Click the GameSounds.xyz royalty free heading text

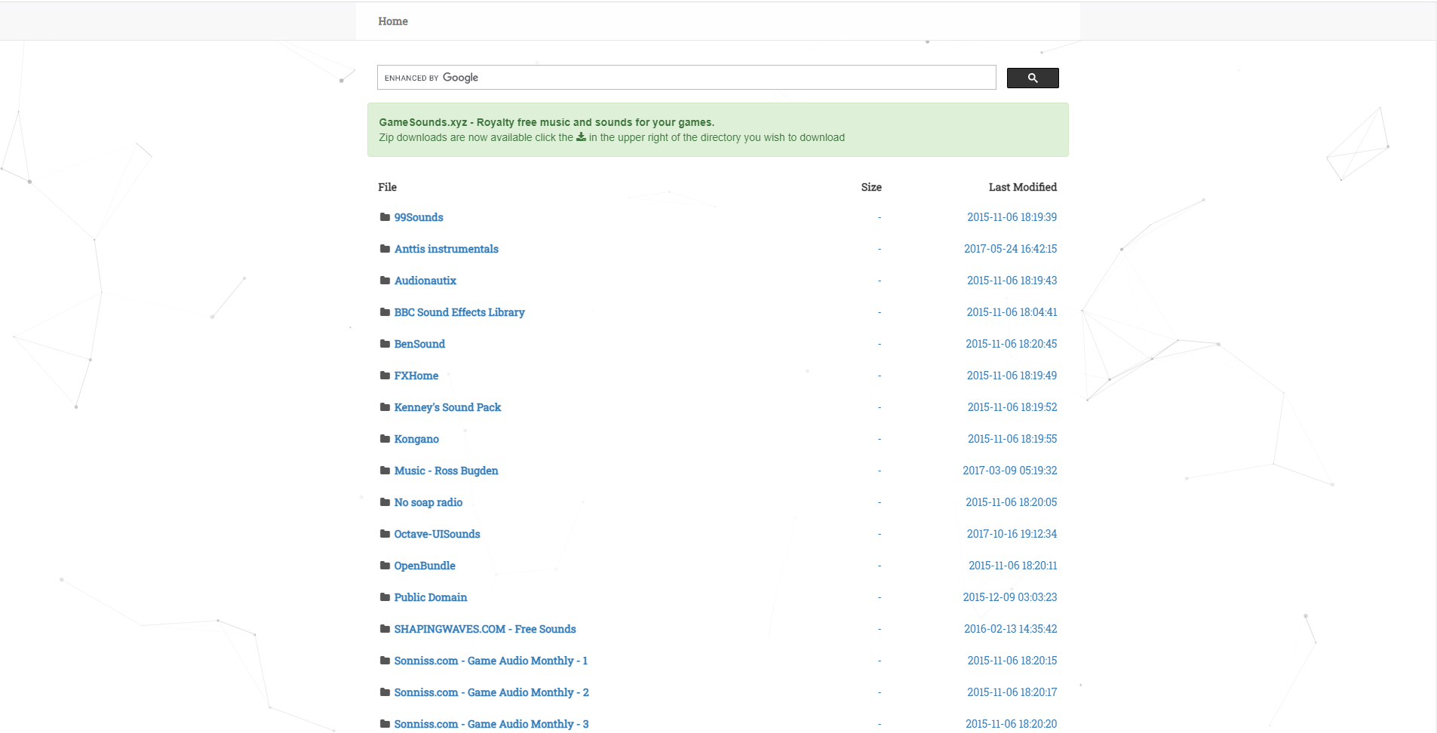click(546, 122)
